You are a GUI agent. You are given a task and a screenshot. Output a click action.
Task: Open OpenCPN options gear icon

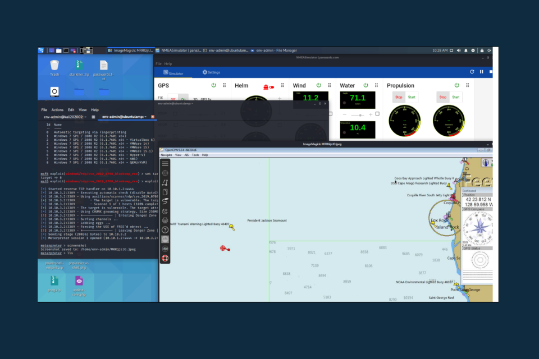coord(165,173)
